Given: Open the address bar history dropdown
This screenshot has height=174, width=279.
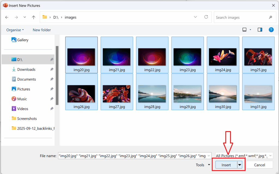Looking at the screenshot, I should (195, 17).
